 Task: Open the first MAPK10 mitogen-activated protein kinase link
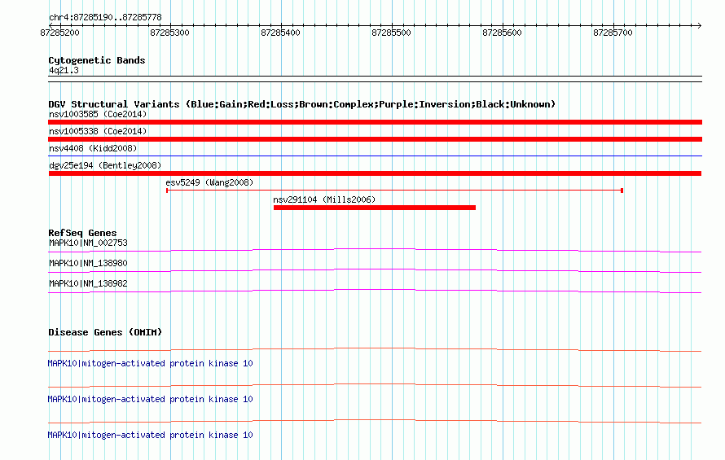[x=150, y=363]
